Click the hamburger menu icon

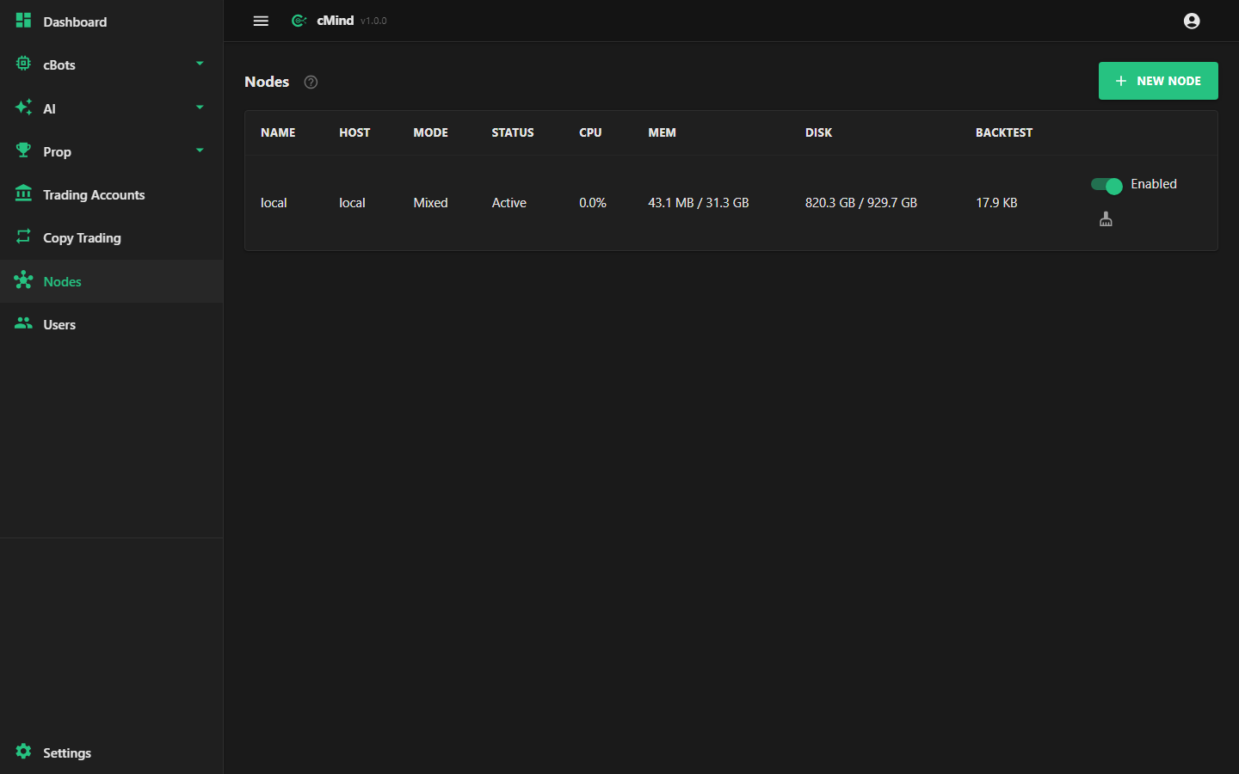click(x=261, y=21)
